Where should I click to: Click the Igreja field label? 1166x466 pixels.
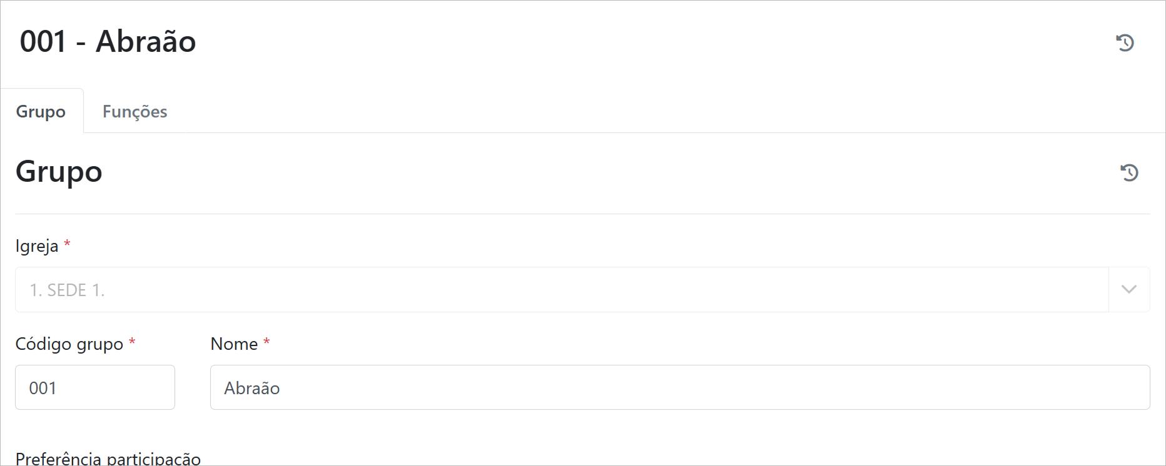click(x=37, y=246)
